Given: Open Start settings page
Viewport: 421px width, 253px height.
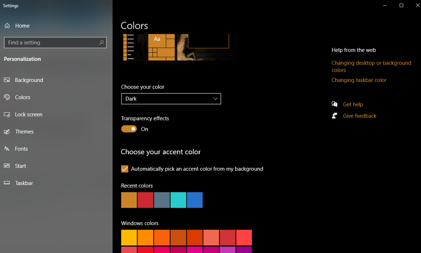Looking at the screenshot, I should click(21, 166).
